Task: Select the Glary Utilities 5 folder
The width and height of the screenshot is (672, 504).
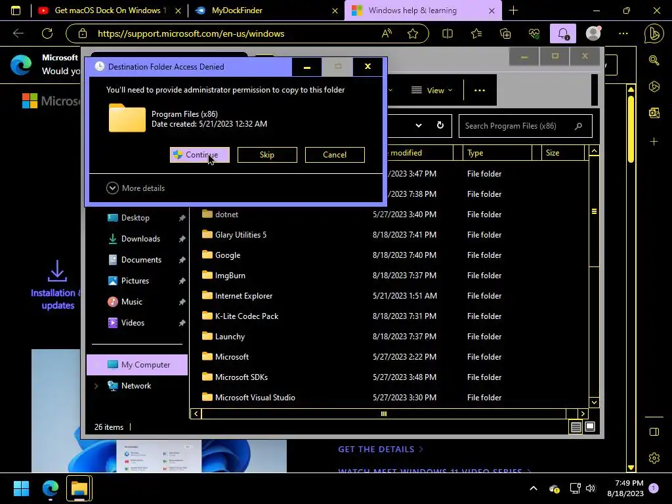Action: coord(240,235)
